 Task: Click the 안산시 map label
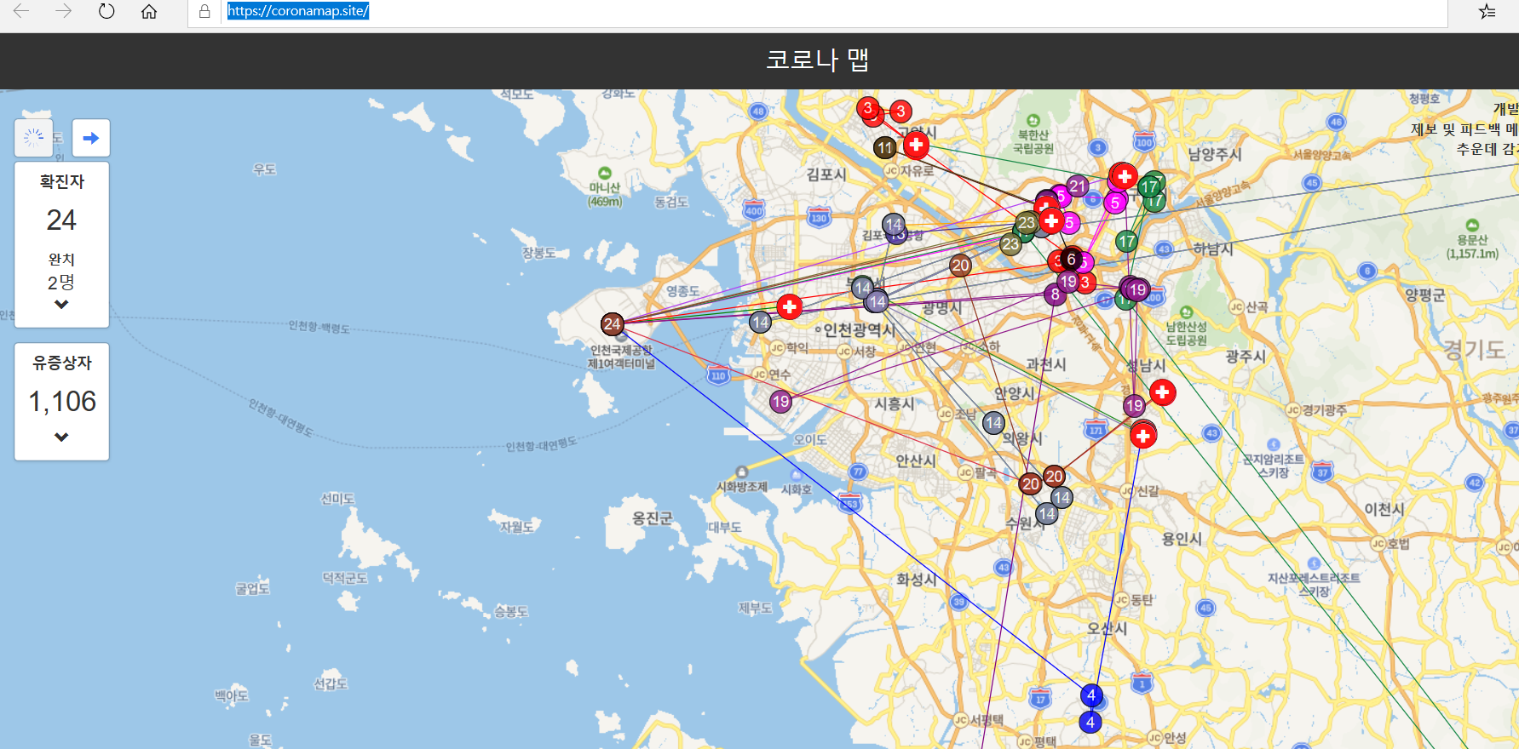(916, 460)
